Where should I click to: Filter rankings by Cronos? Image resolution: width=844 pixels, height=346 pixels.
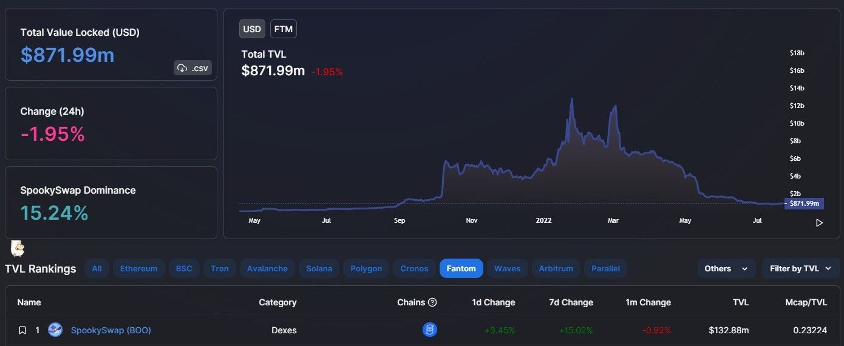click(x=414, y=268)
